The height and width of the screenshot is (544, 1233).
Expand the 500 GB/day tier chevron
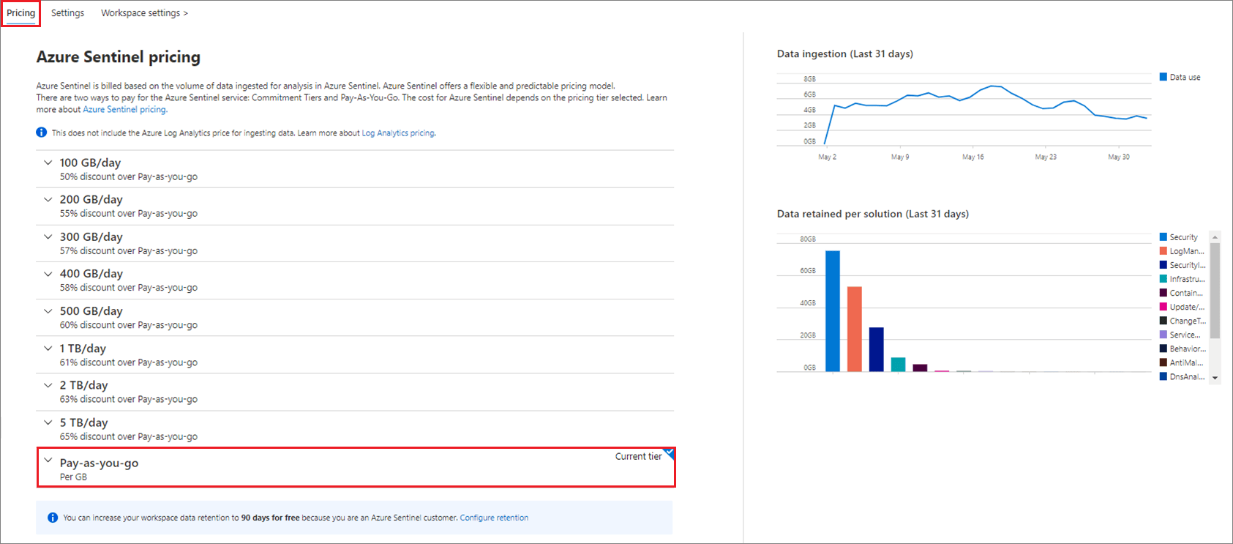point(48,311)
